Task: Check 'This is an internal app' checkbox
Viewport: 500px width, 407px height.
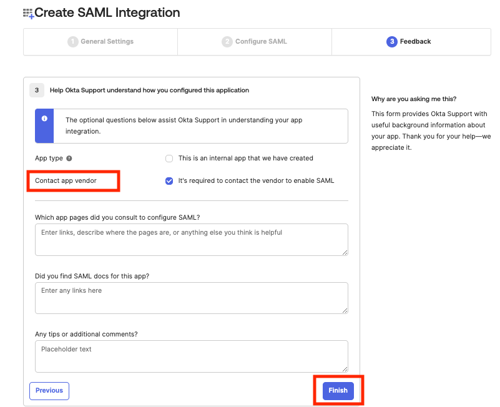Action: click(169, 159)
